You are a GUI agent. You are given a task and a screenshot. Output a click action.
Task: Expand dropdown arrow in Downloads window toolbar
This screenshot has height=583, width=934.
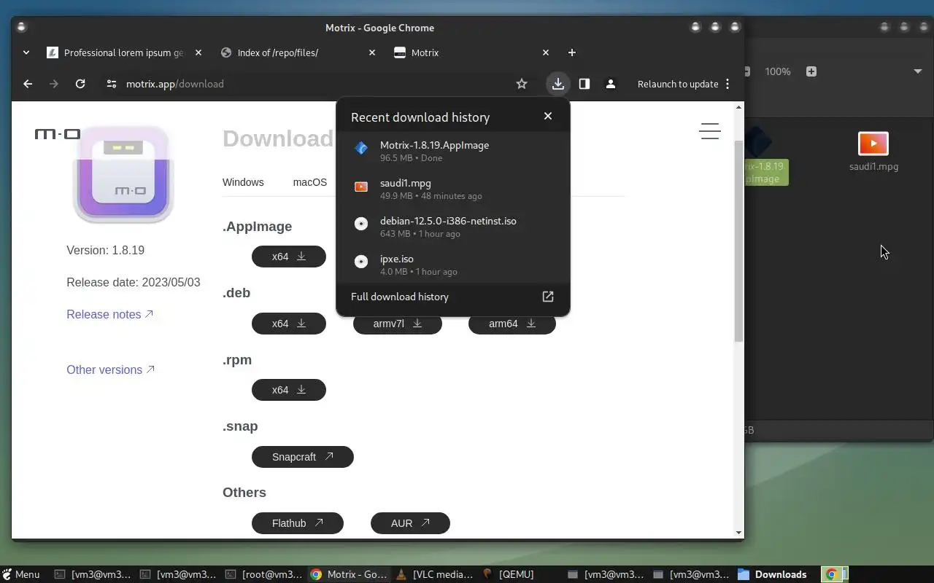tap(918, 71)
